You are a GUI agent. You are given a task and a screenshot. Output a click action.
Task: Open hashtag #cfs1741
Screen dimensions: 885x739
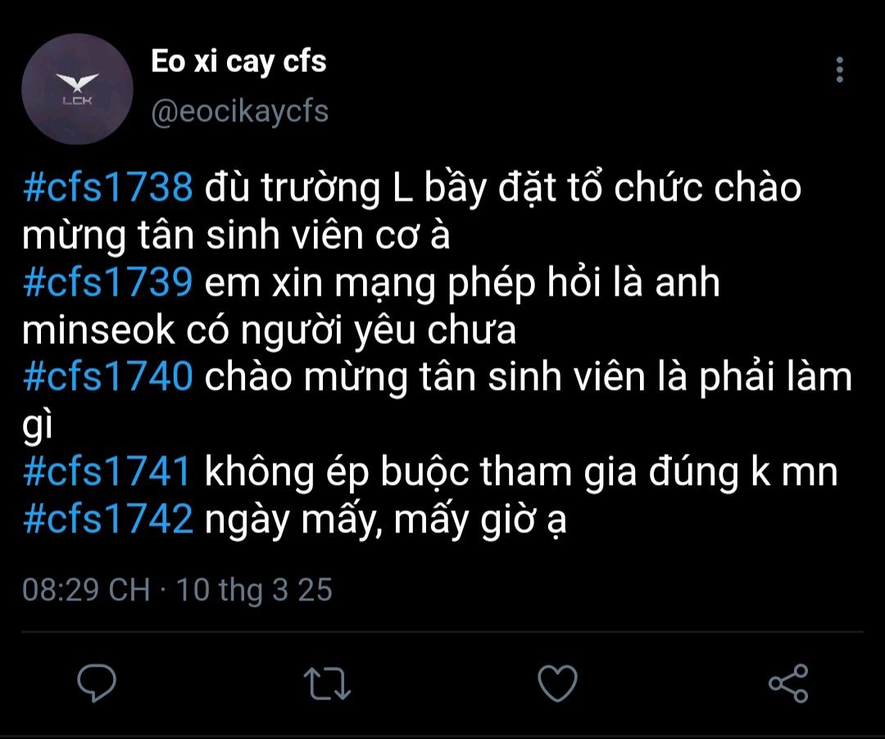[107, 472]
